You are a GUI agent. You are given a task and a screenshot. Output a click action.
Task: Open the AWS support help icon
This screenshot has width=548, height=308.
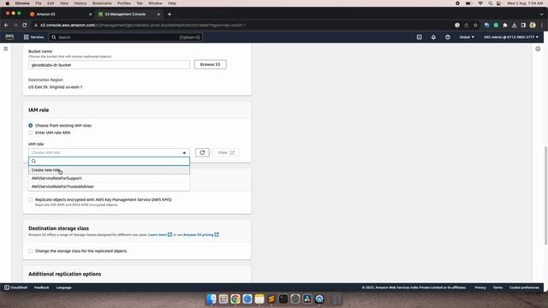tap(448, 37)
